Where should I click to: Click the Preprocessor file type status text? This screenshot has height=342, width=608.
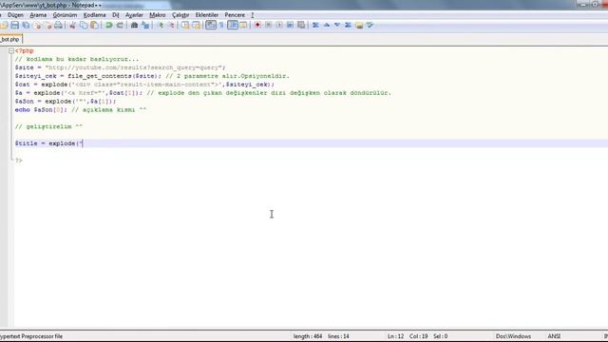pyautogui.click(x=31, y=336)
